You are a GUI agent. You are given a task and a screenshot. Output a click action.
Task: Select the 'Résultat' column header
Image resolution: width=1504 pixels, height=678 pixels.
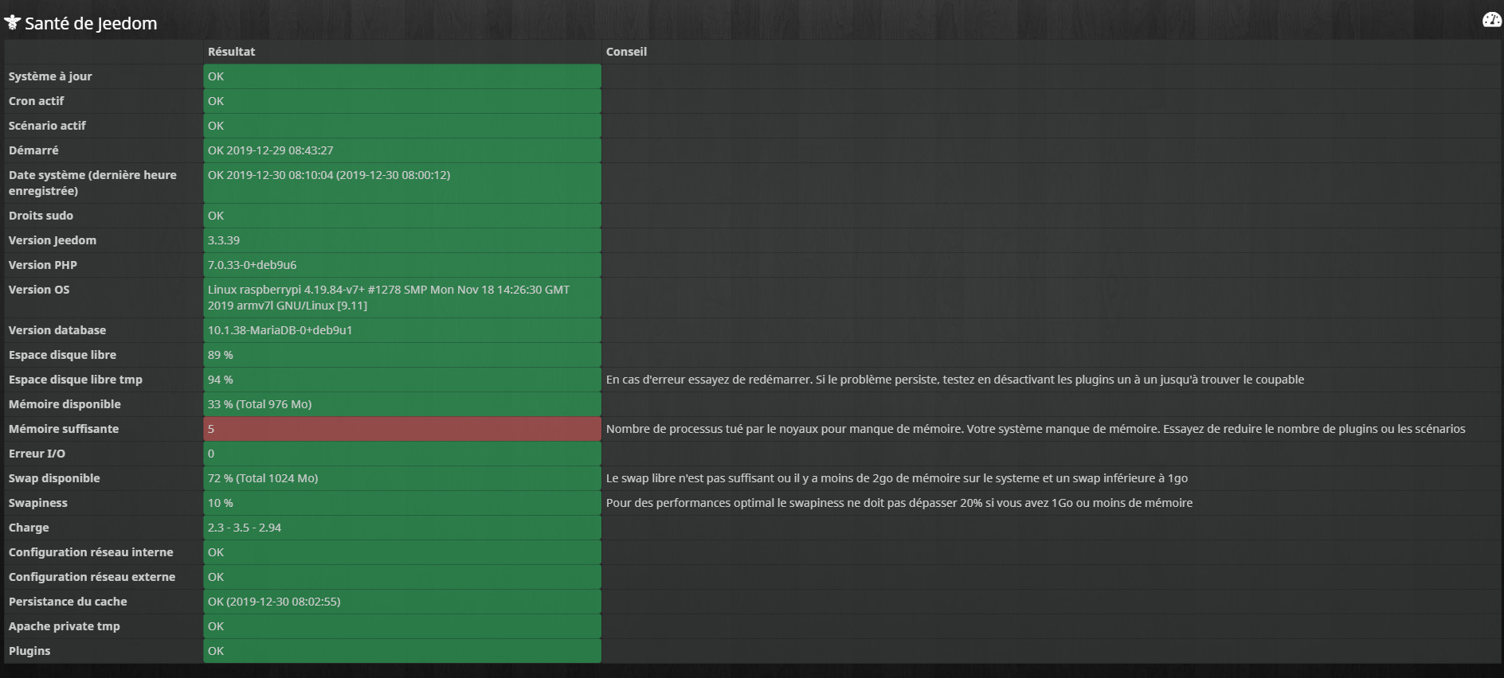point(231,52)
